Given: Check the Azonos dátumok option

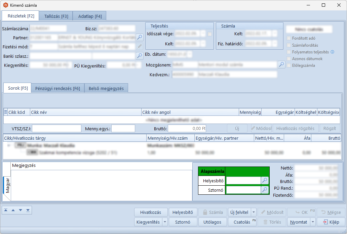Looking at the screenshot, I should (x=288, y=59).
